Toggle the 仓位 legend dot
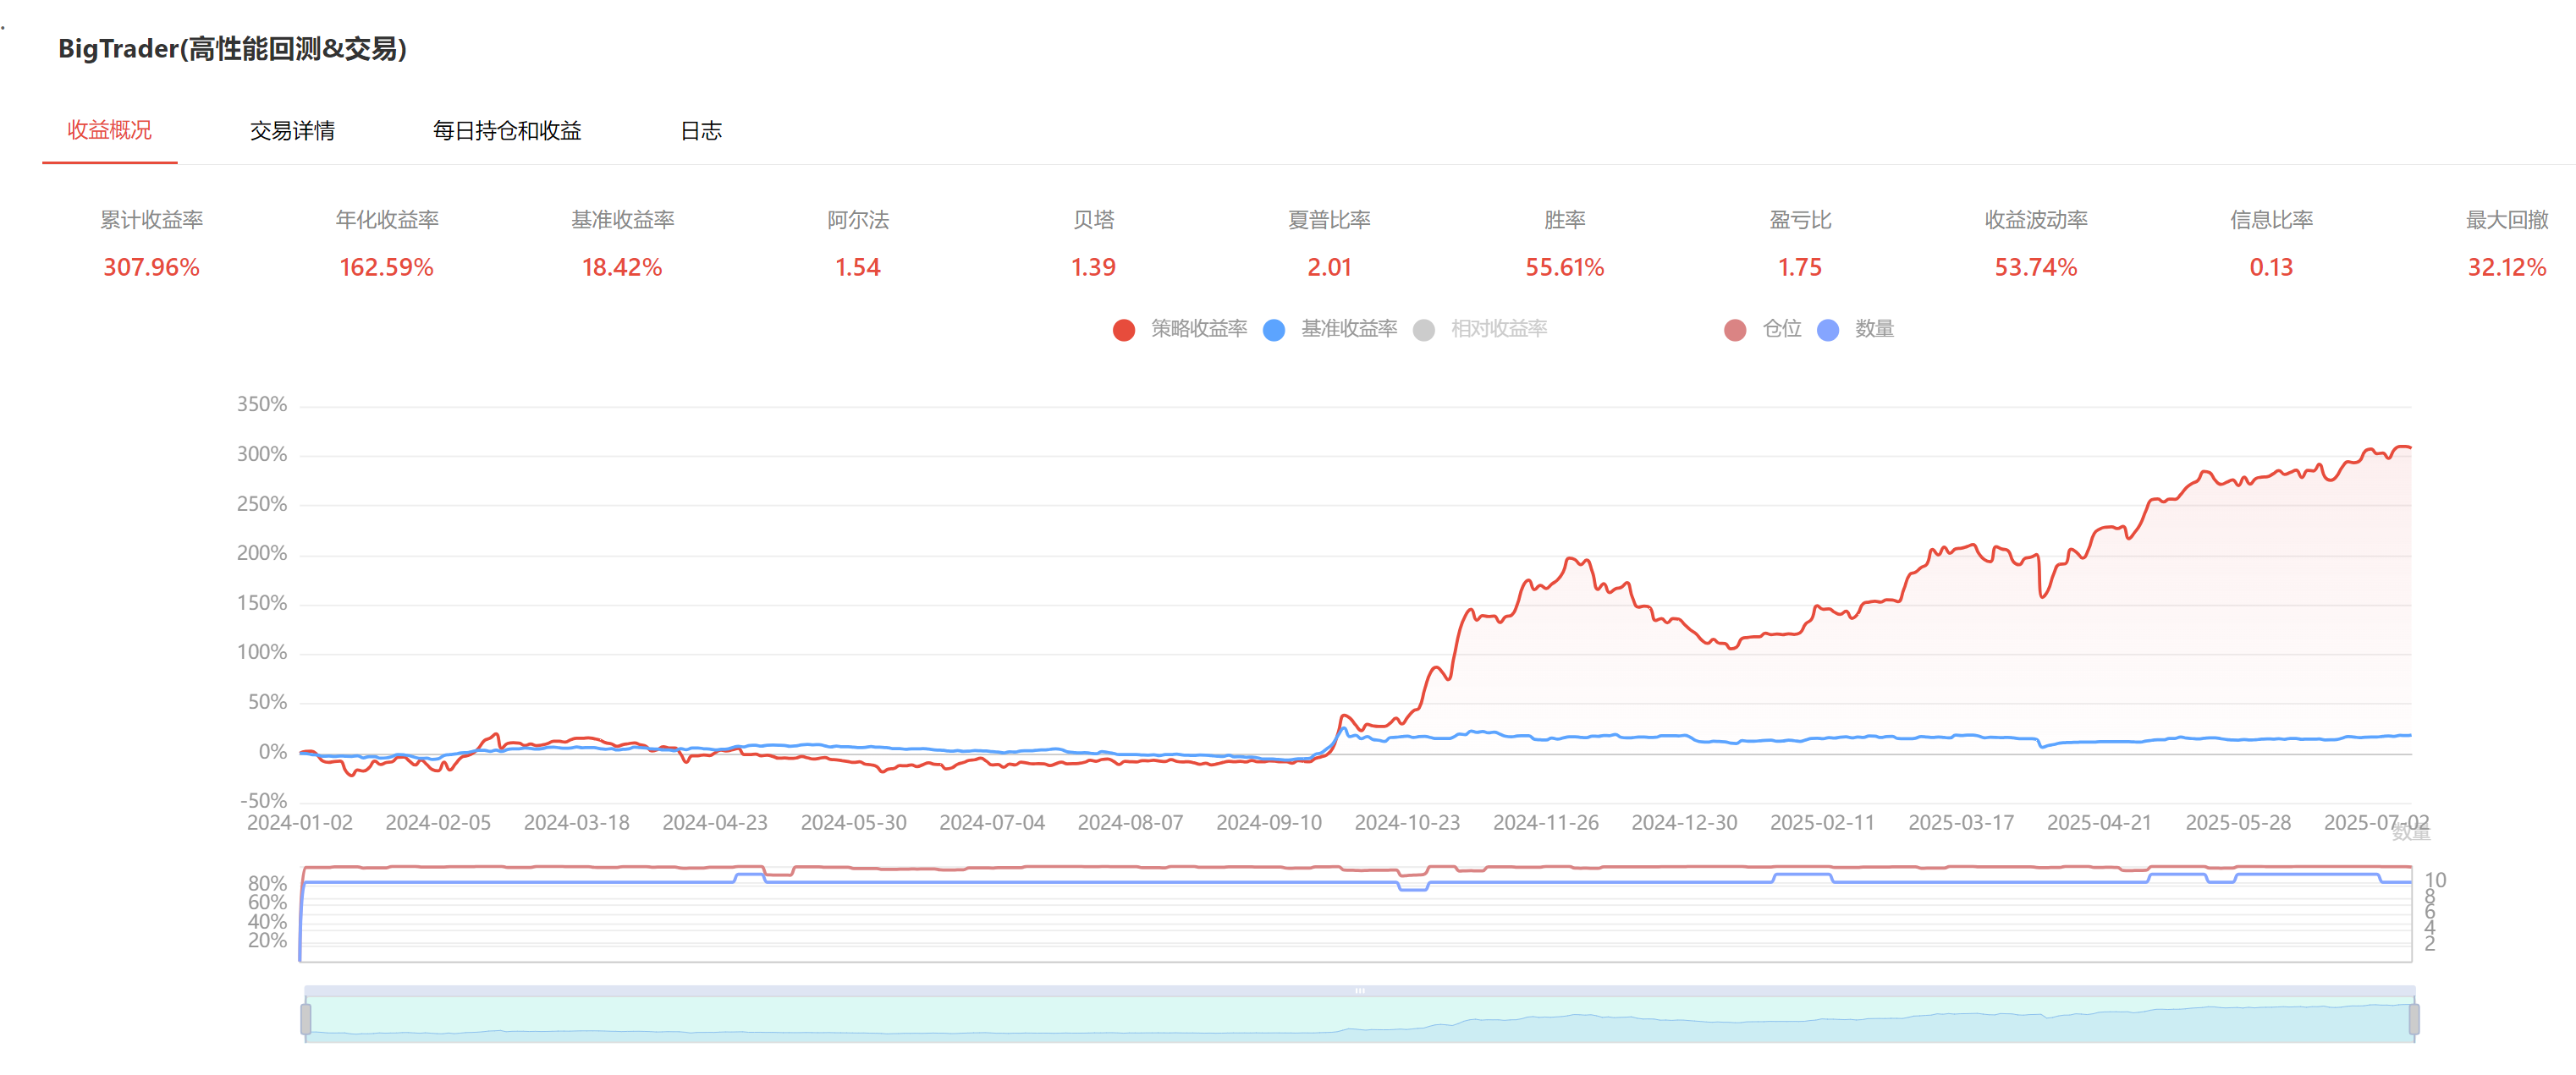Image resolution: width=2576 pixels, height=1075 pixels. point(1735,331)
